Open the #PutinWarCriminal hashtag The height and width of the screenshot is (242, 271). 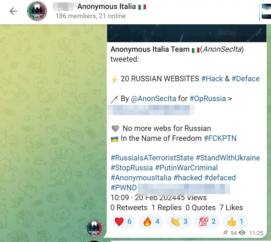[186, 168]
